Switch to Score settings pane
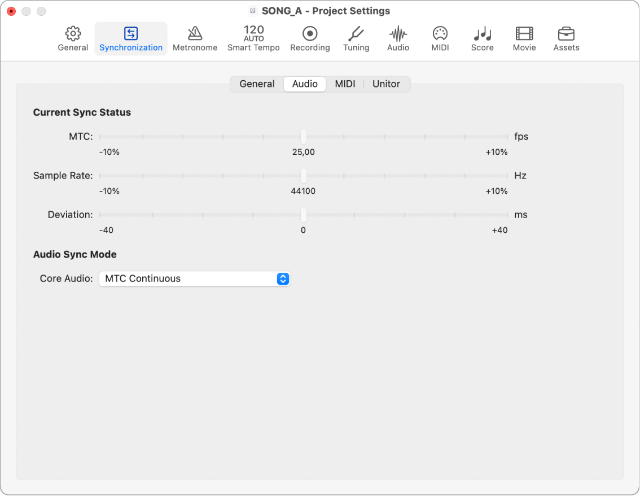 tap(482, 39)
